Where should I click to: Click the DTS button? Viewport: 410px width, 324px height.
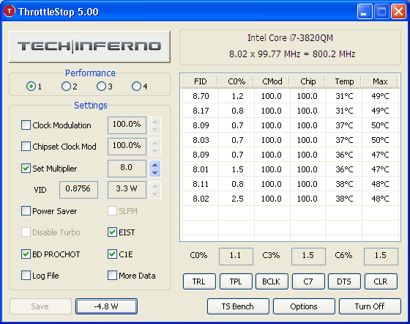pyautogui.click(x=344, y=281)
